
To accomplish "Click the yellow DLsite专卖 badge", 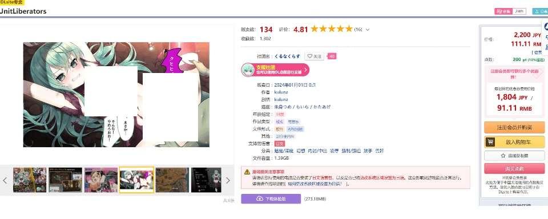I will (12, 2).
